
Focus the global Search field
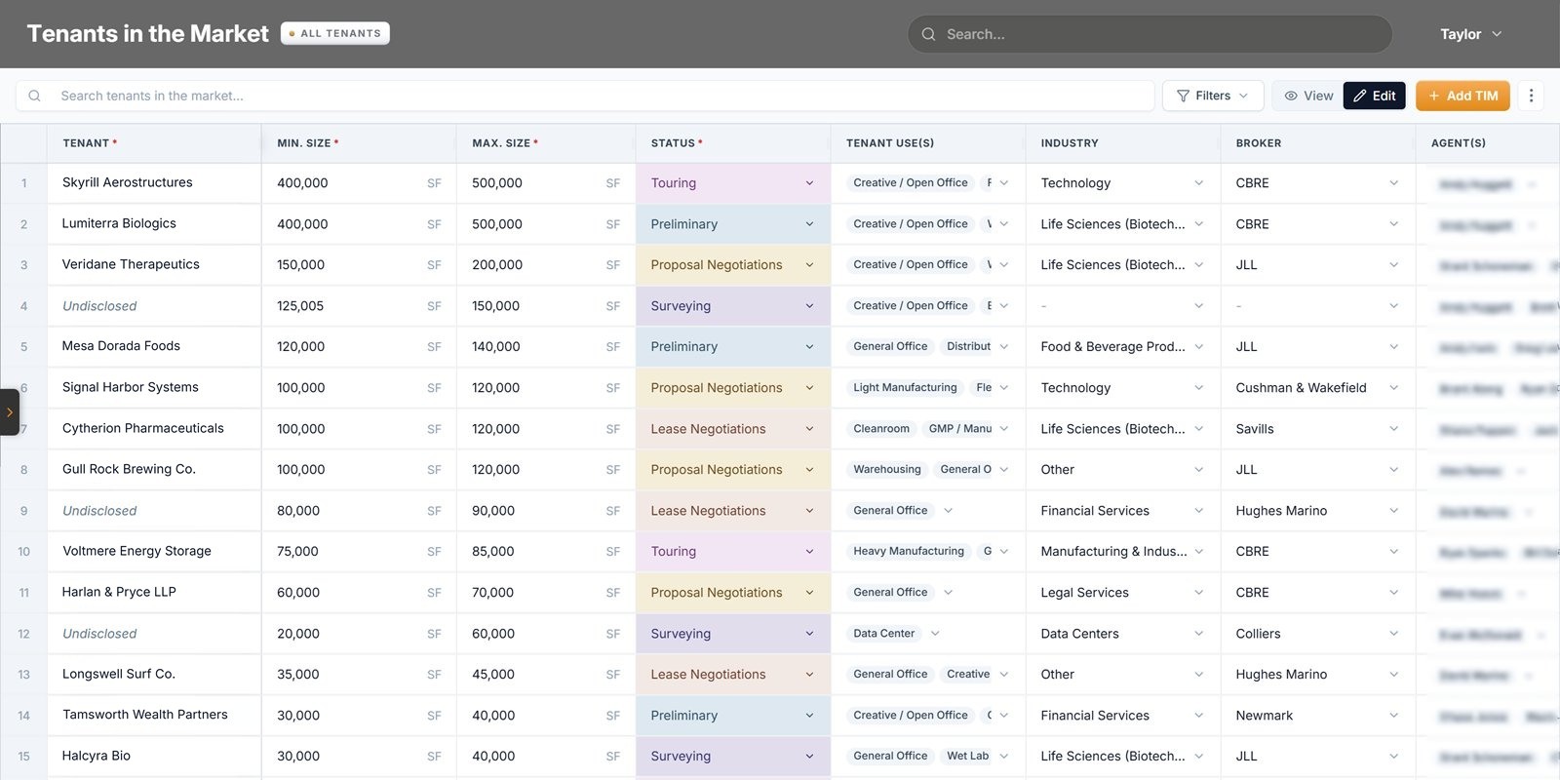pos(1150,34)
